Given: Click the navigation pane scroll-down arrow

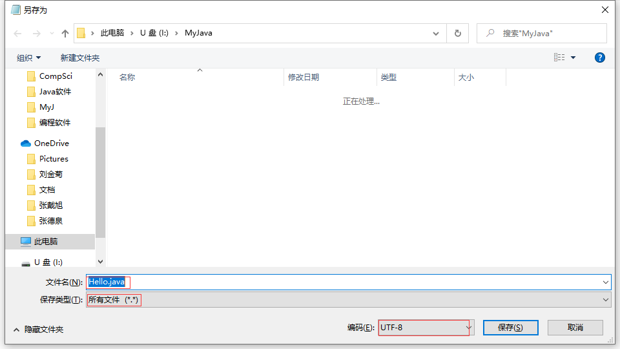Looking at the screenshot, I should click(101, 262).
